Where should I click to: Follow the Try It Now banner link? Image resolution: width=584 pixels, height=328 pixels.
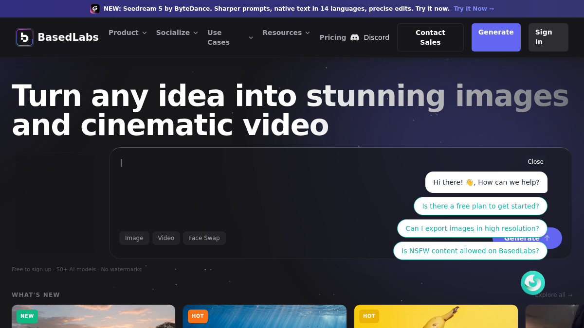pos(474,9)
